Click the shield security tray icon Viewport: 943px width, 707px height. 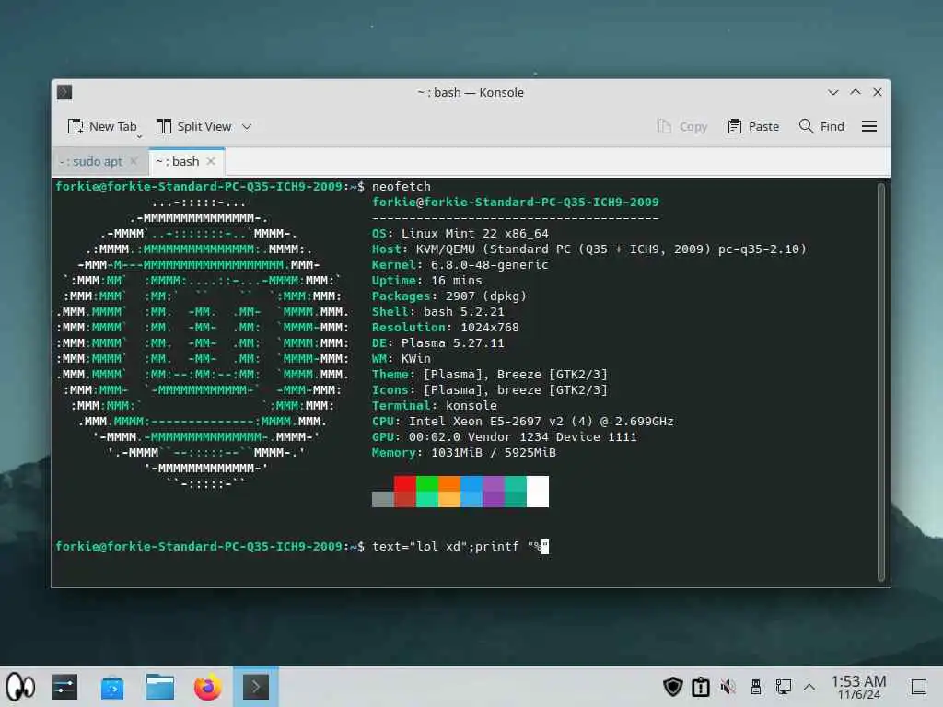[672, 687]
